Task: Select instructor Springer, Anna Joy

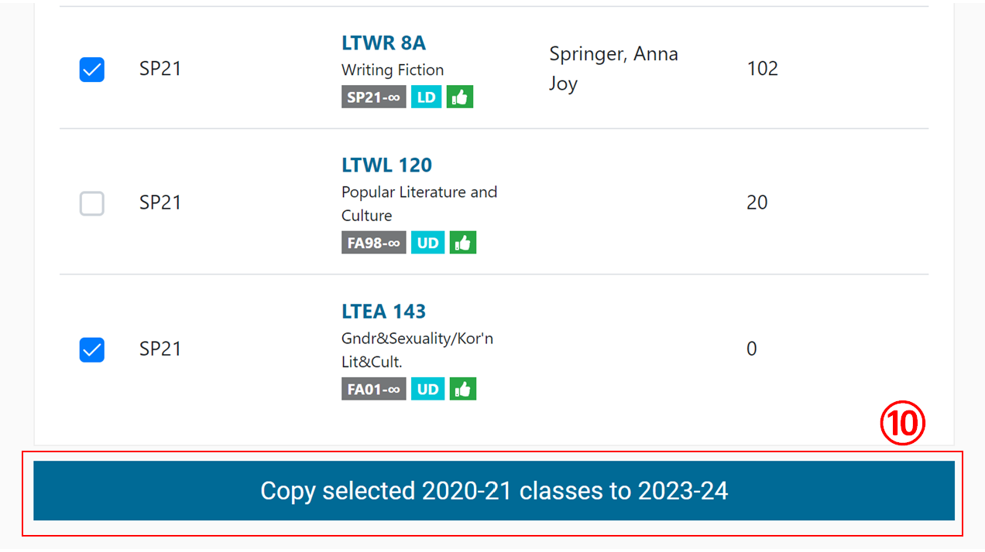Action: [x=613, y=68]
